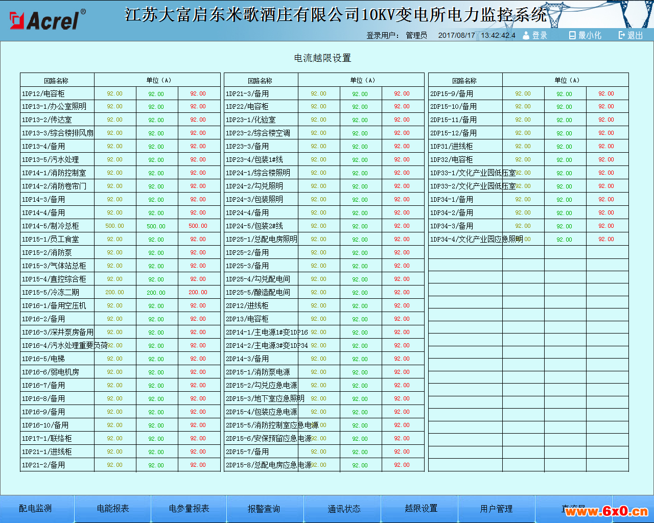Click the 登录 user icon
This screenshot has height=523, width=654.
[x=526, y=35]
